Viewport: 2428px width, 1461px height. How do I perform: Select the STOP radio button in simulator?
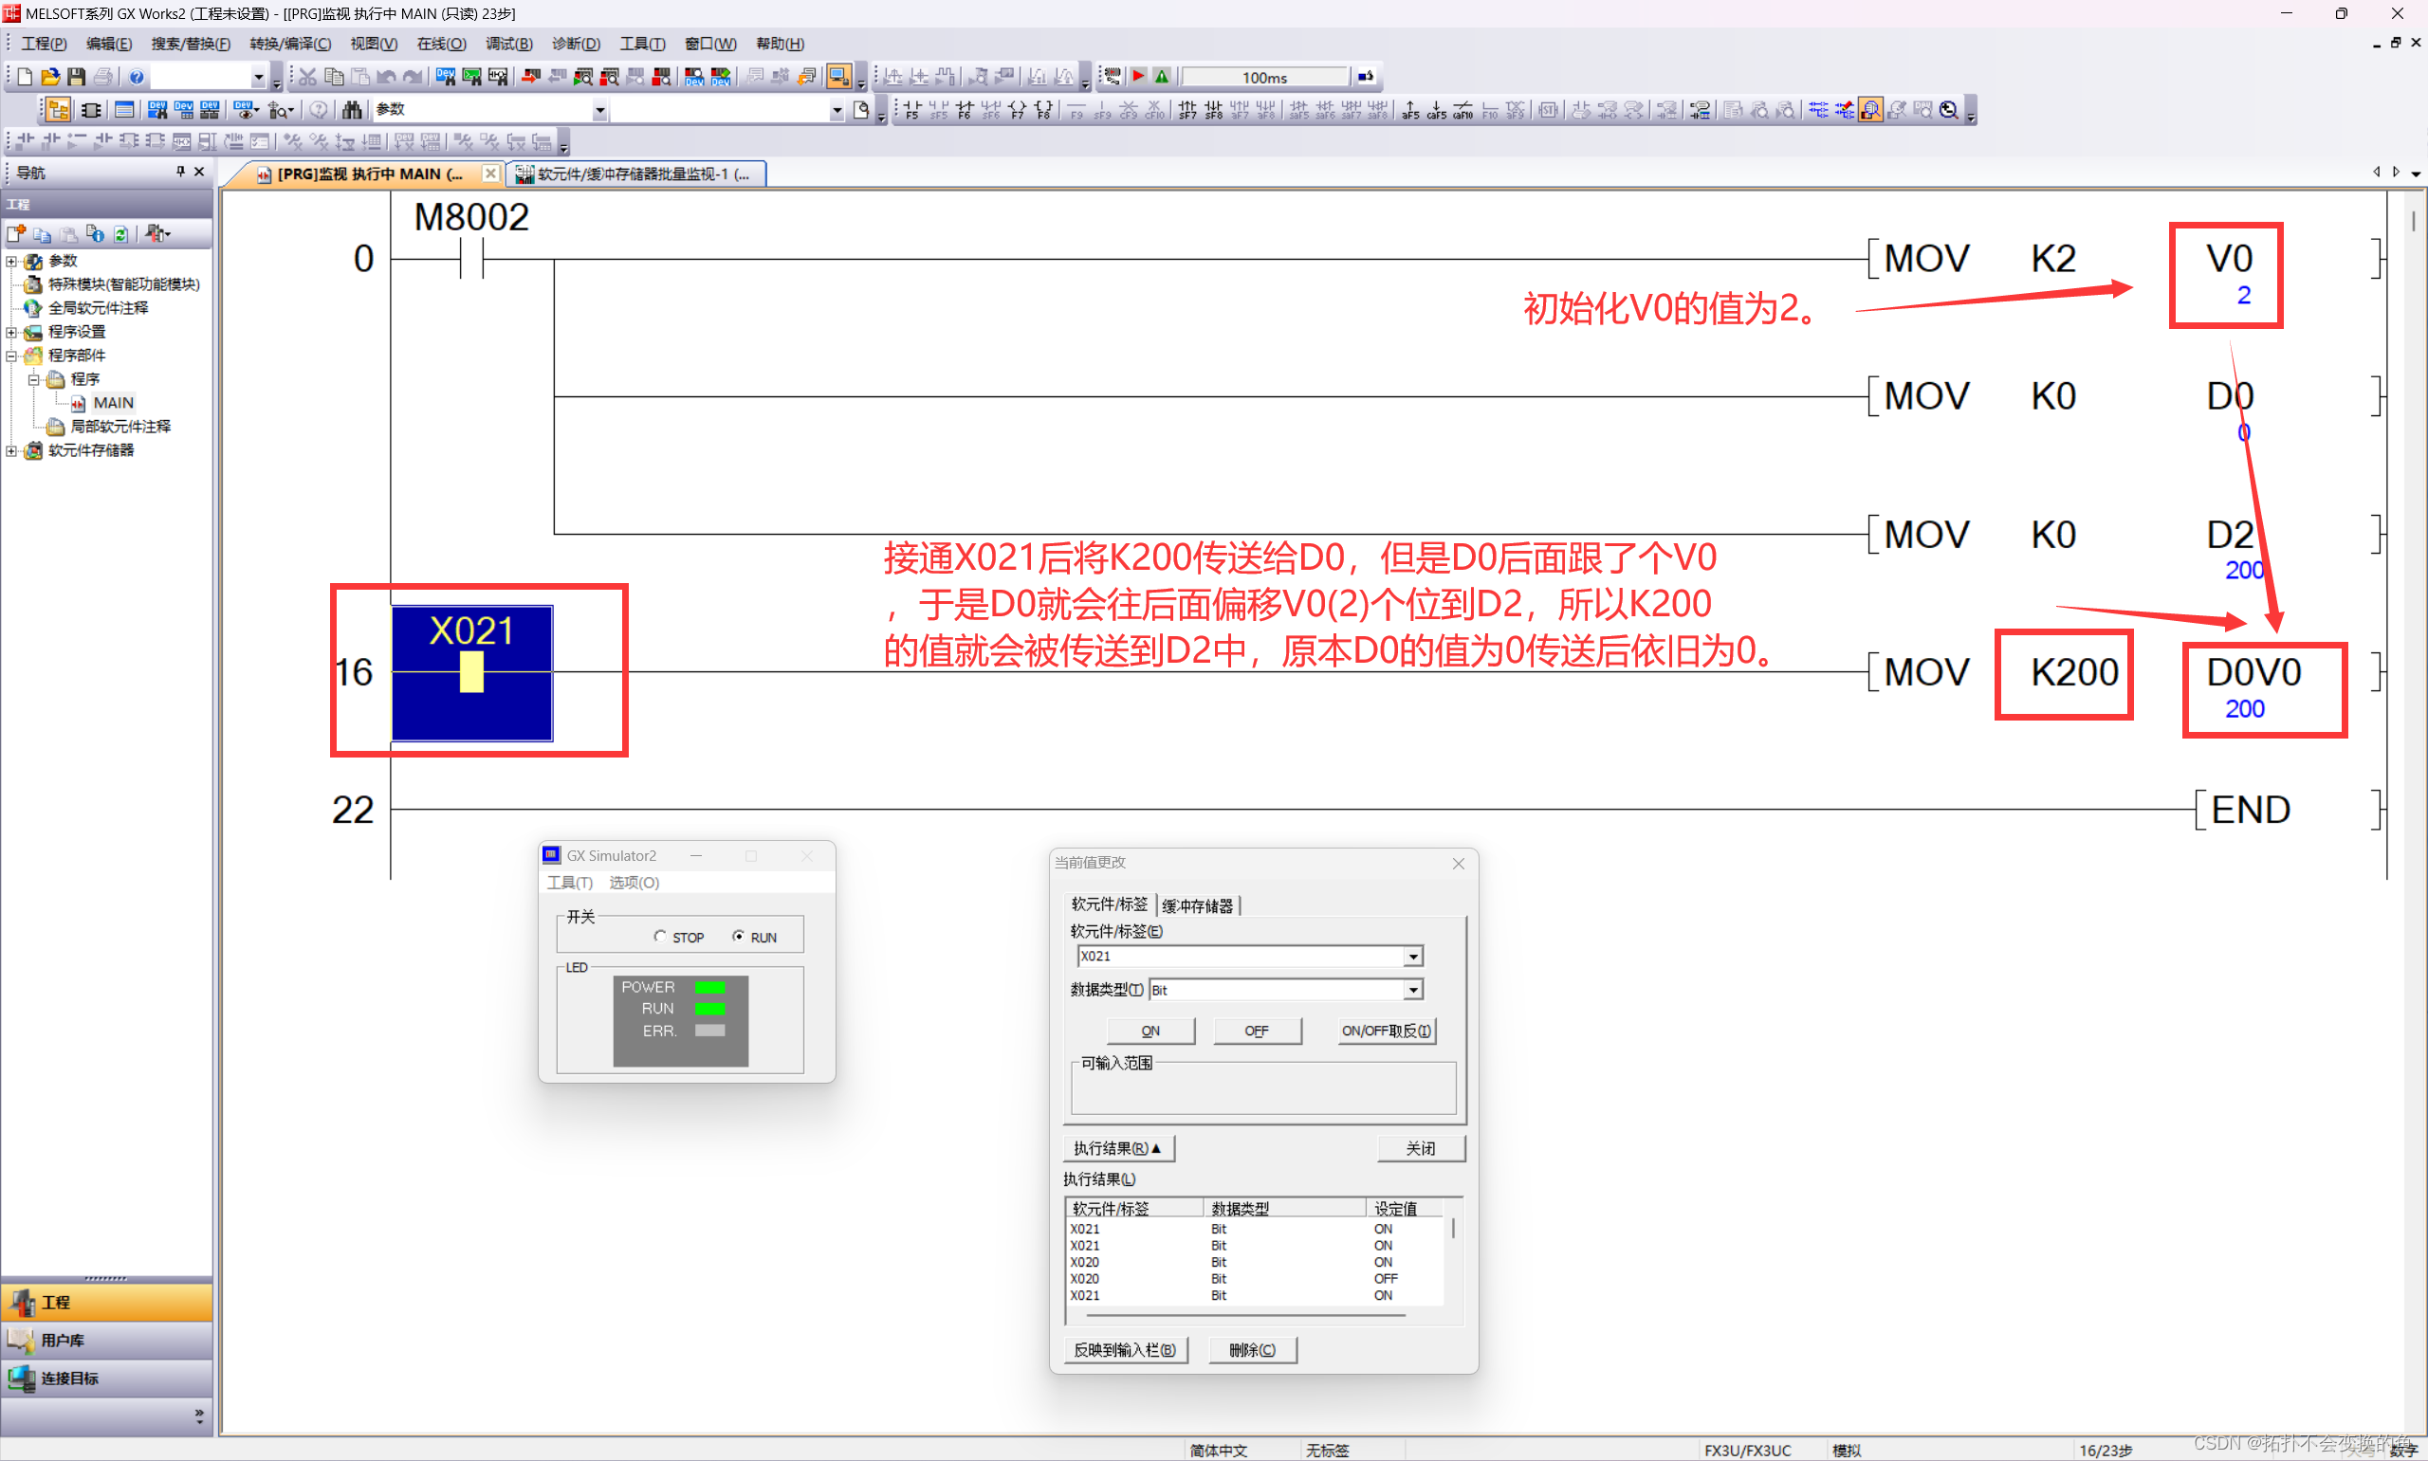click(660, 937)
